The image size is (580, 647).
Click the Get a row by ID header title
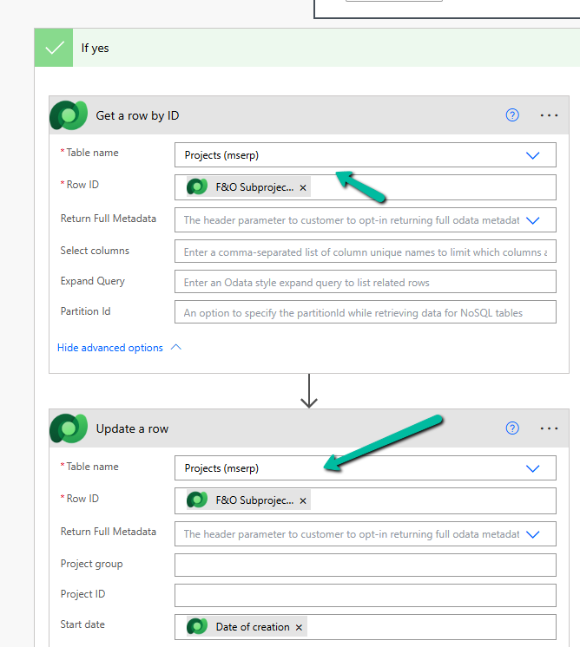pos(137,115)
